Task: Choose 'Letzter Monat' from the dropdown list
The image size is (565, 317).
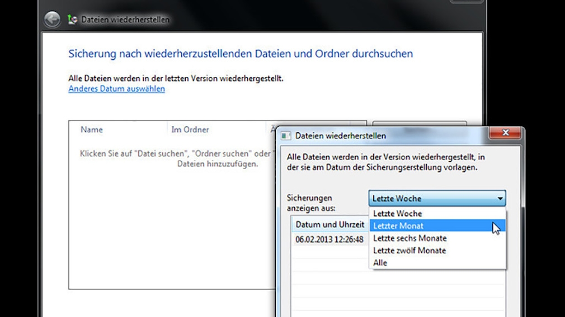Action: 437,225
